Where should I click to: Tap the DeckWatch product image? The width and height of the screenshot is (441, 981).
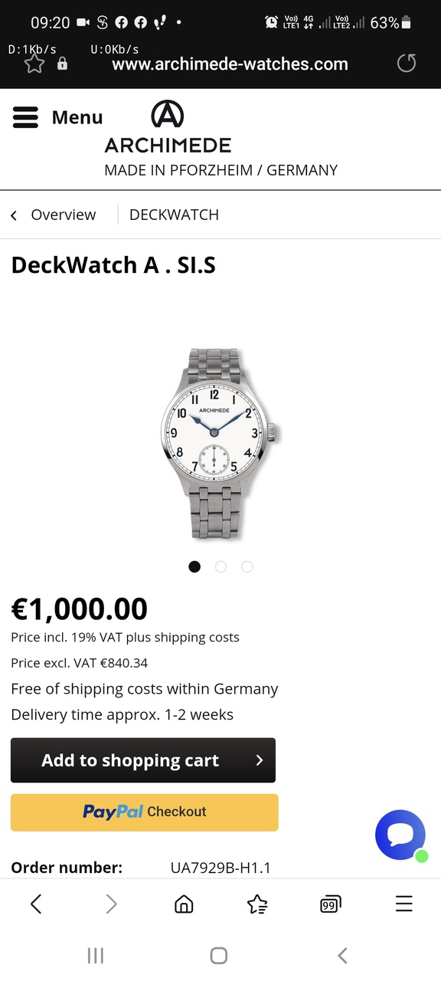point(220,445)
